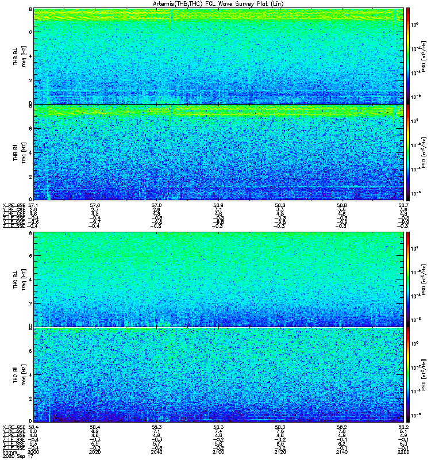The width and height of the screenshot is (431, 460).
Task: Click the 'hhmm' time format label
Action: [x=10, y=452]
